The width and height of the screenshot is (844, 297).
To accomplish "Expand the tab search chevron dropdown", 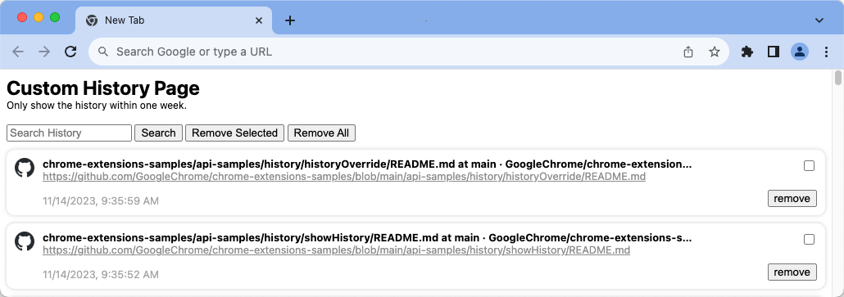I will [819, 20].
